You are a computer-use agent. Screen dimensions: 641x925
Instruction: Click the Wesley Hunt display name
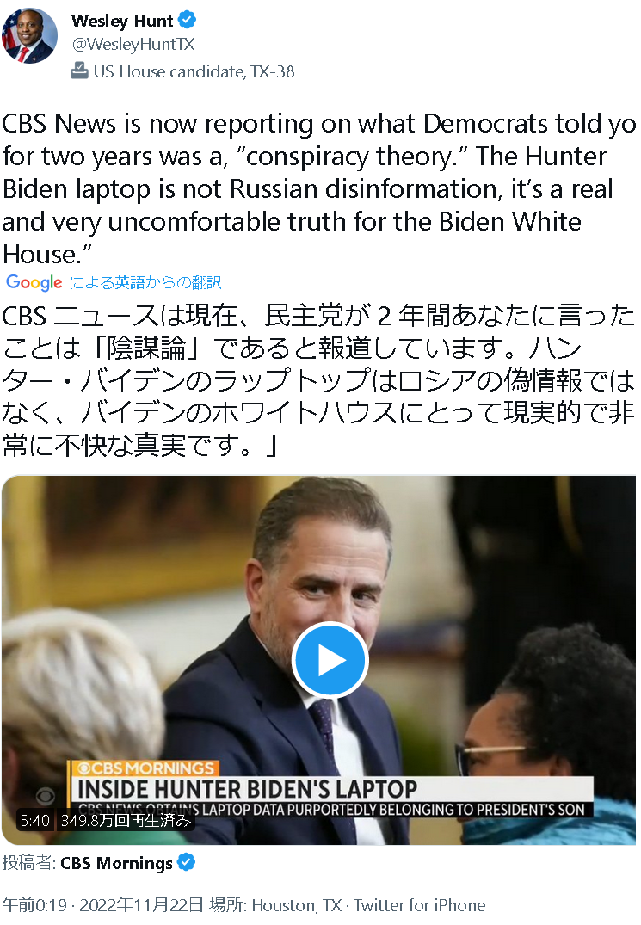click(122, 21)
